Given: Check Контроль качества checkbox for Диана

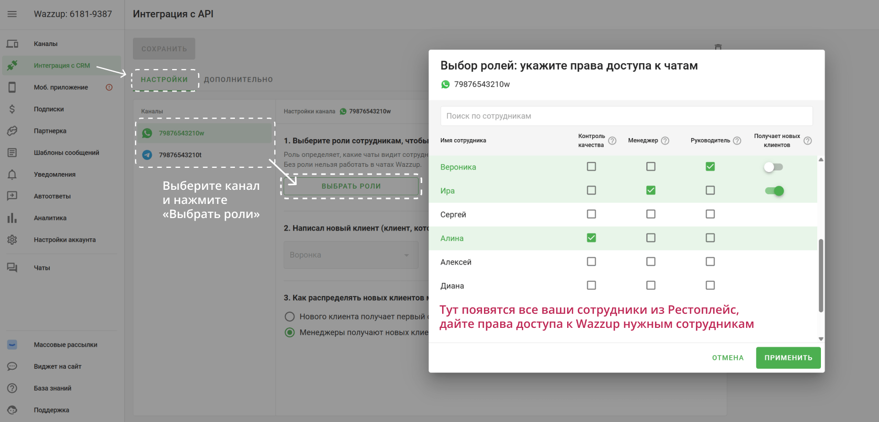Looking at the screenshot, I should 591,286.
